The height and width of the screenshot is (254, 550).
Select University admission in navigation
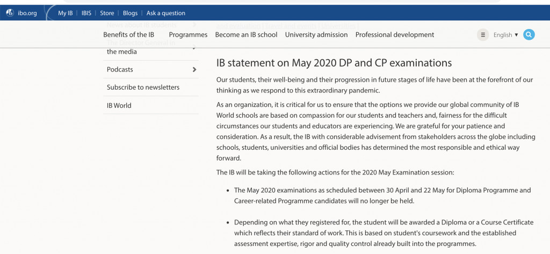point(316,35)
